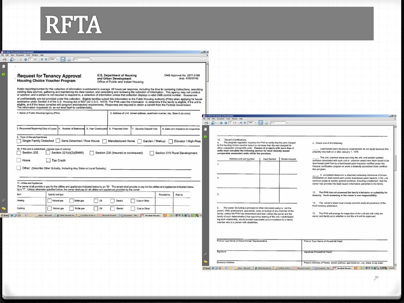The height and width of the screenshot is (303, 404).
Task: Open the Help menu in the right Acrobat window
Action: [x=241, y=119]
